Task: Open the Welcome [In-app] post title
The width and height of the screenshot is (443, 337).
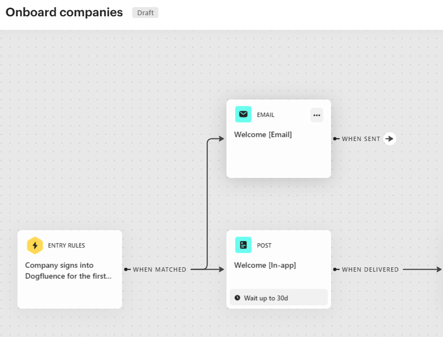Action: point(265,265)
